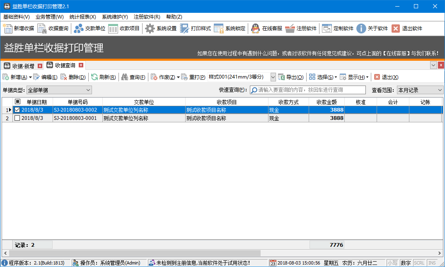Viewport: 445px width, 267px height.
Task: Click 作废(Z) toolbar button
Action: point(163,77)
